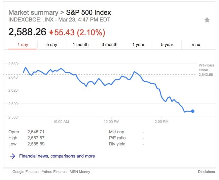Click the Previous close label on the chart
This screenshot has width=219, height=180.
click(206, 67)
